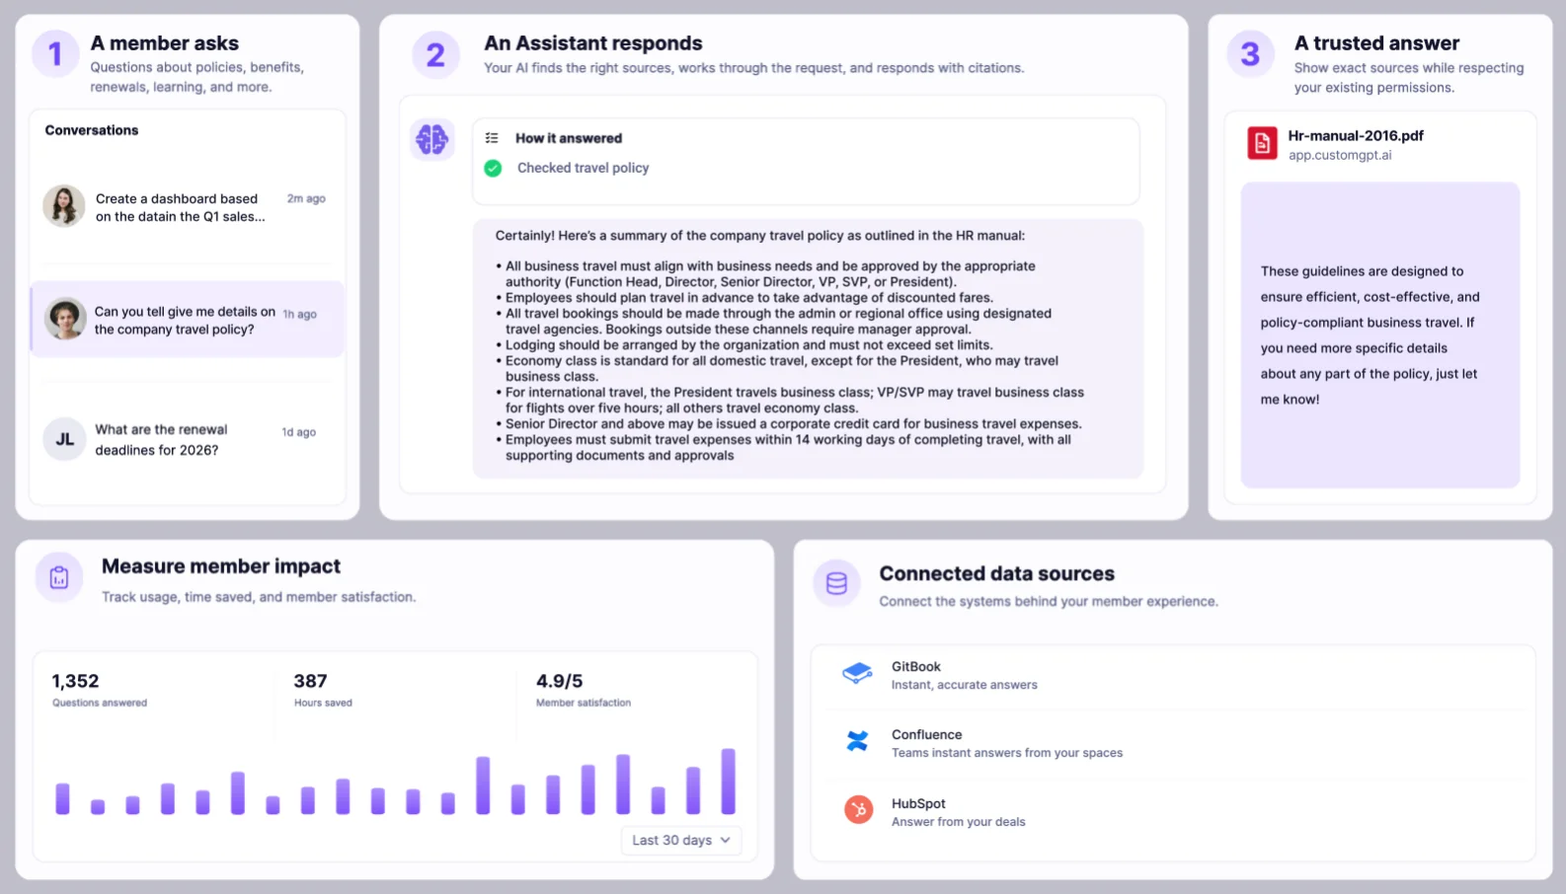This screenshot has width=1566, height=894.
Task: Click the green check next to Checked travel policy
Action: [x=493, y=169]
